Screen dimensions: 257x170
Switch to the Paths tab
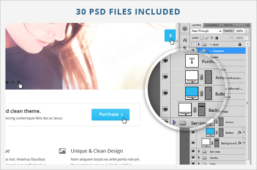coord(228,25)
